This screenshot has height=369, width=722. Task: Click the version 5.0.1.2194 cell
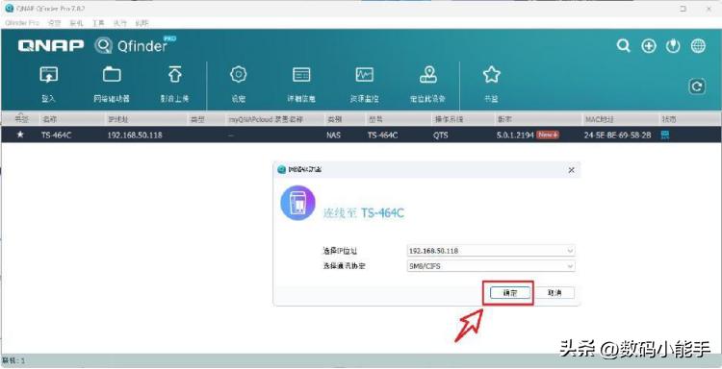pyautogui.click(x=515, y=135)
